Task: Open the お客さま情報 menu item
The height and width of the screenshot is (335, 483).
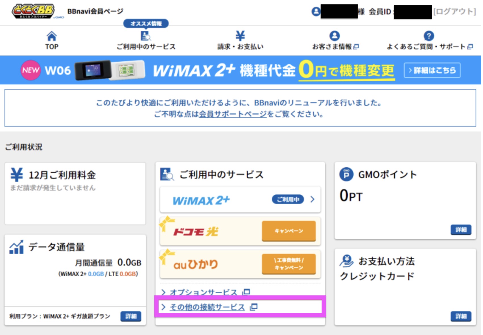Action: [335, 41]
